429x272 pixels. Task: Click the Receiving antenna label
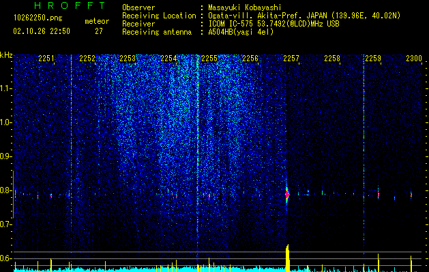pyautogui.click(x=157, y=32)
